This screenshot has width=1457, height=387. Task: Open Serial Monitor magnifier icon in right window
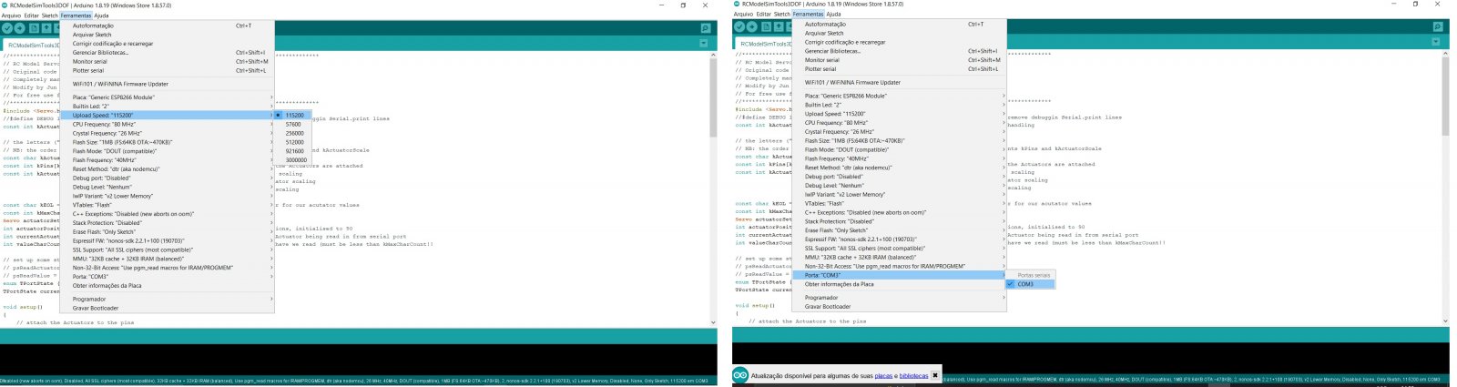pos(1437,26)
